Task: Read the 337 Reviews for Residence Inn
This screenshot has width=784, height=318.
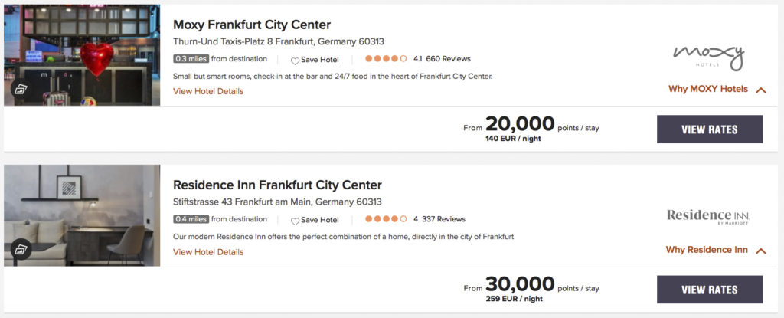Action: [443, 219]
